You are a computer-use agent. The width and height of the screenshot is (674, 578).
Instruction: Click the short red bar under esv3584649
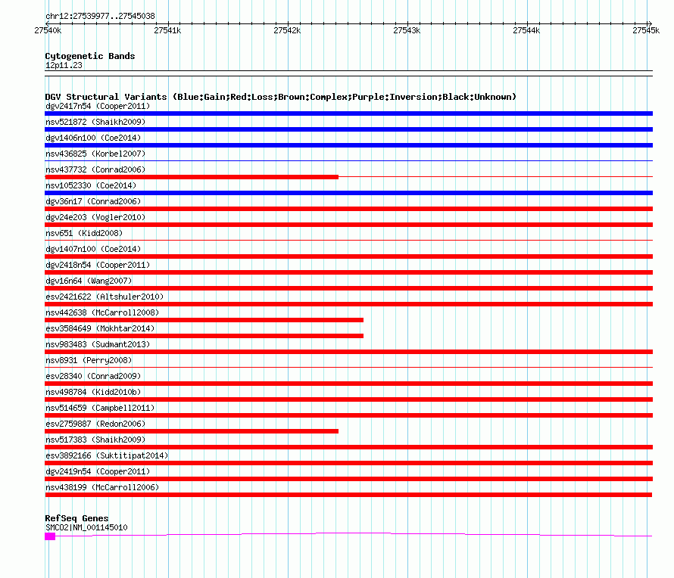204,336
